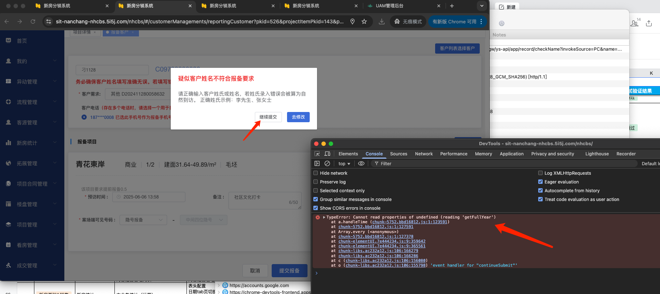Clear console with the ban icon
This screenshot has width=660, height=294.
pyautogui.click(x=327, y=163)
